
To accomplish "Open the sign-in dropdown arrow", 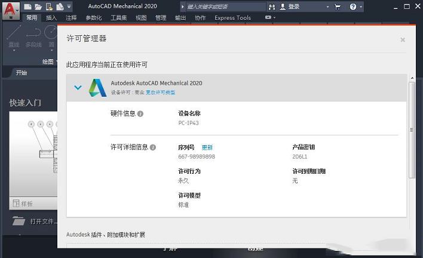I will 327,7.
